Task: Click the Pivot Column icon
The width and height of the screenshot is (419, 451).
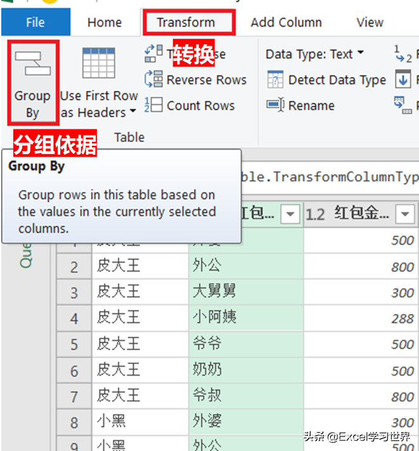Action: [x=403, y=105]
